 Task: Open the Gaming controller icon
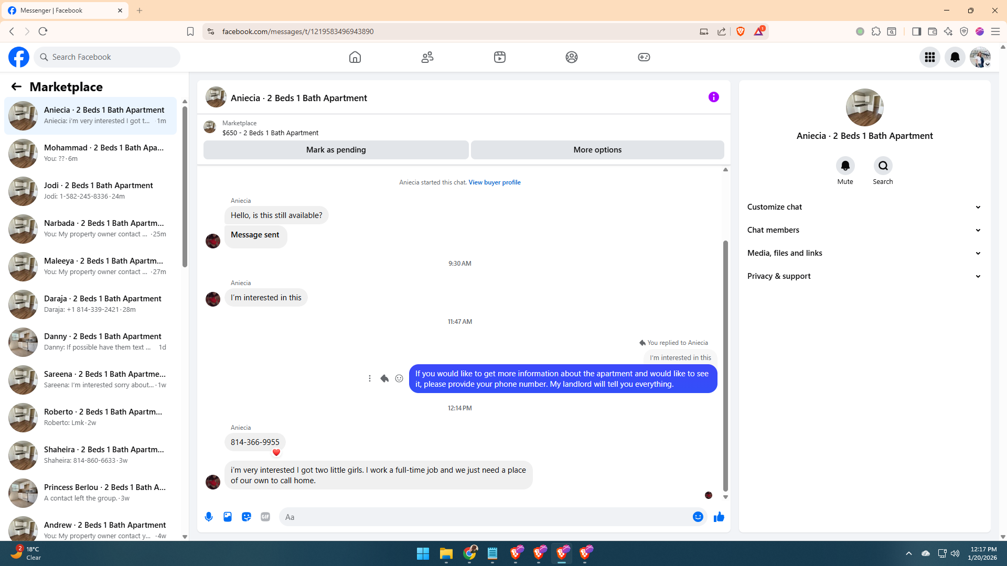[x=644, y=57]
